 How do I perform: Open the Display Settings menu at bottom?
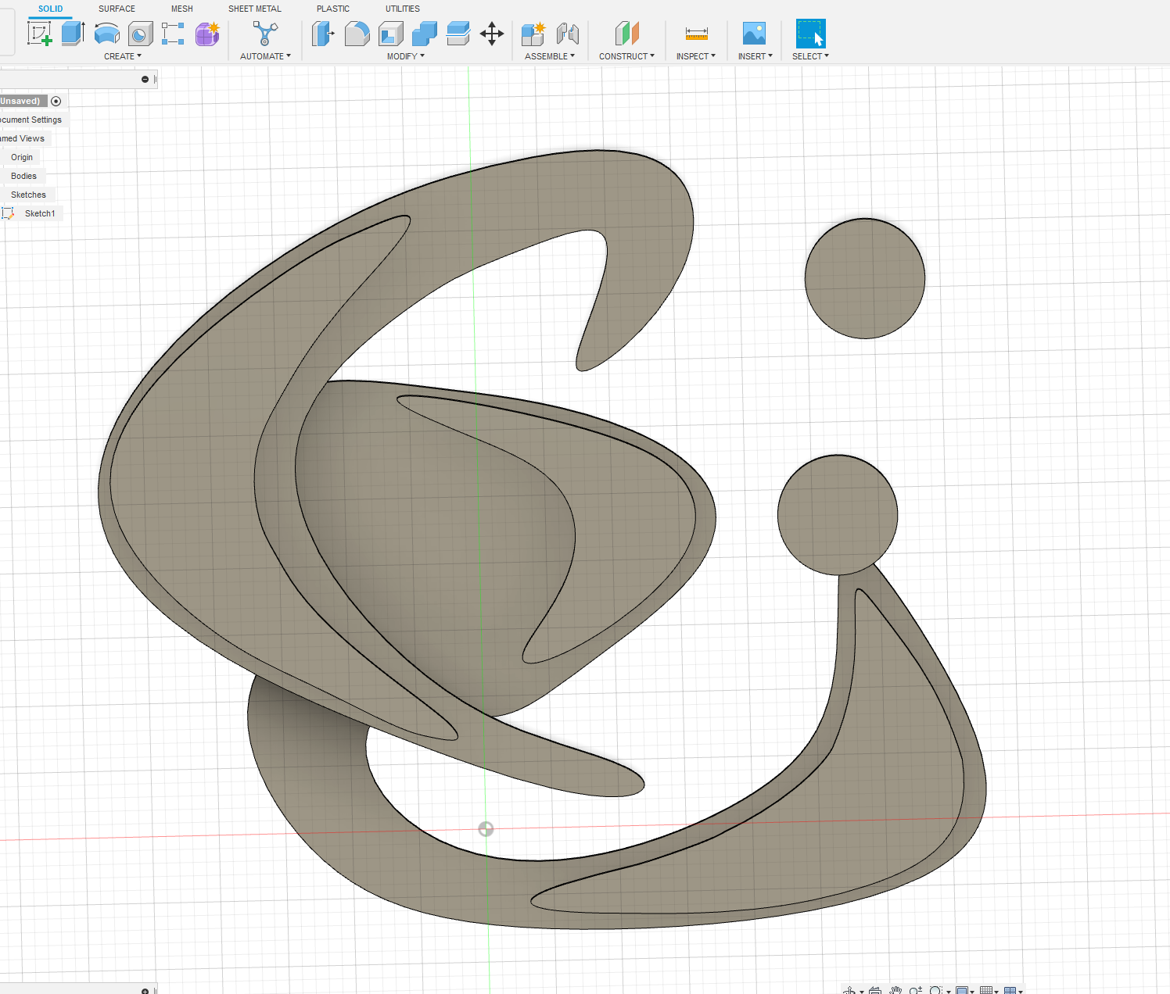(x=961, y=989)
